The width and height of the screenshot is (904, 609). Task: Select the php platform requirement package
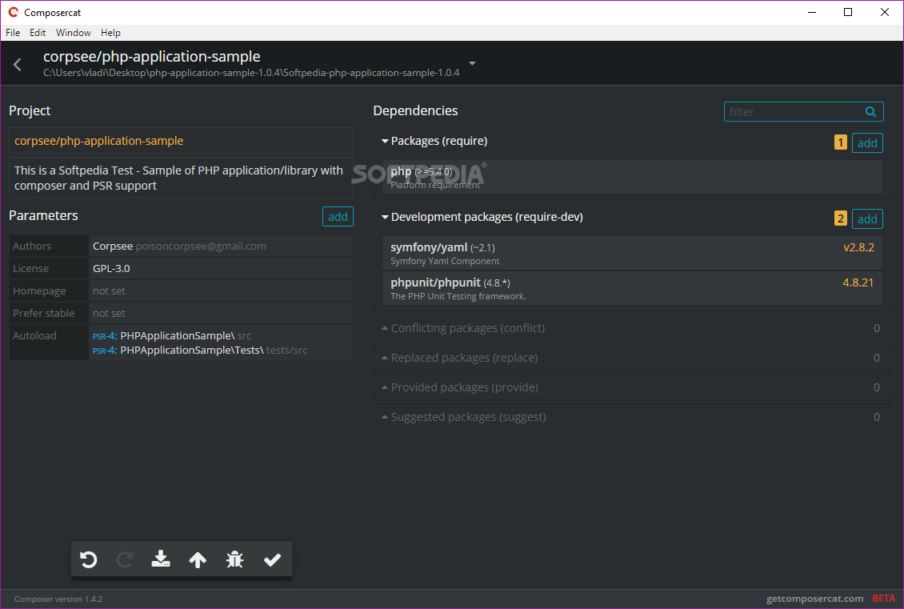632,177
